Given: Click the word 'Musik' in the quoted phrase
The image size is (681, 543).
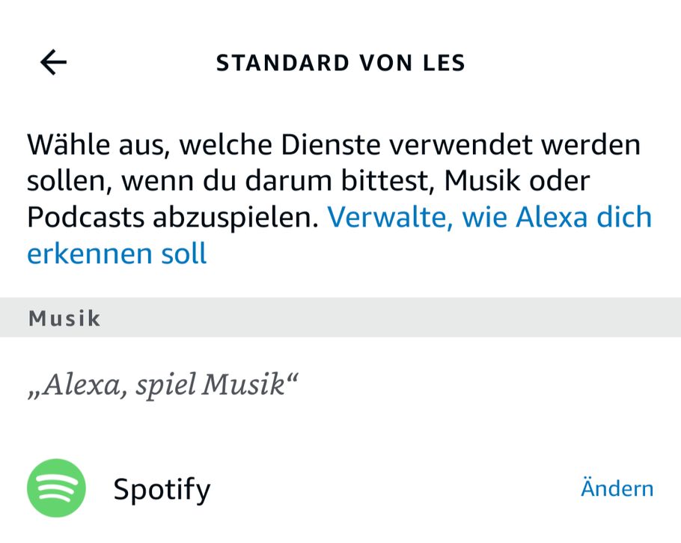Looking at the screenshot, I should (x=245, y=384).
